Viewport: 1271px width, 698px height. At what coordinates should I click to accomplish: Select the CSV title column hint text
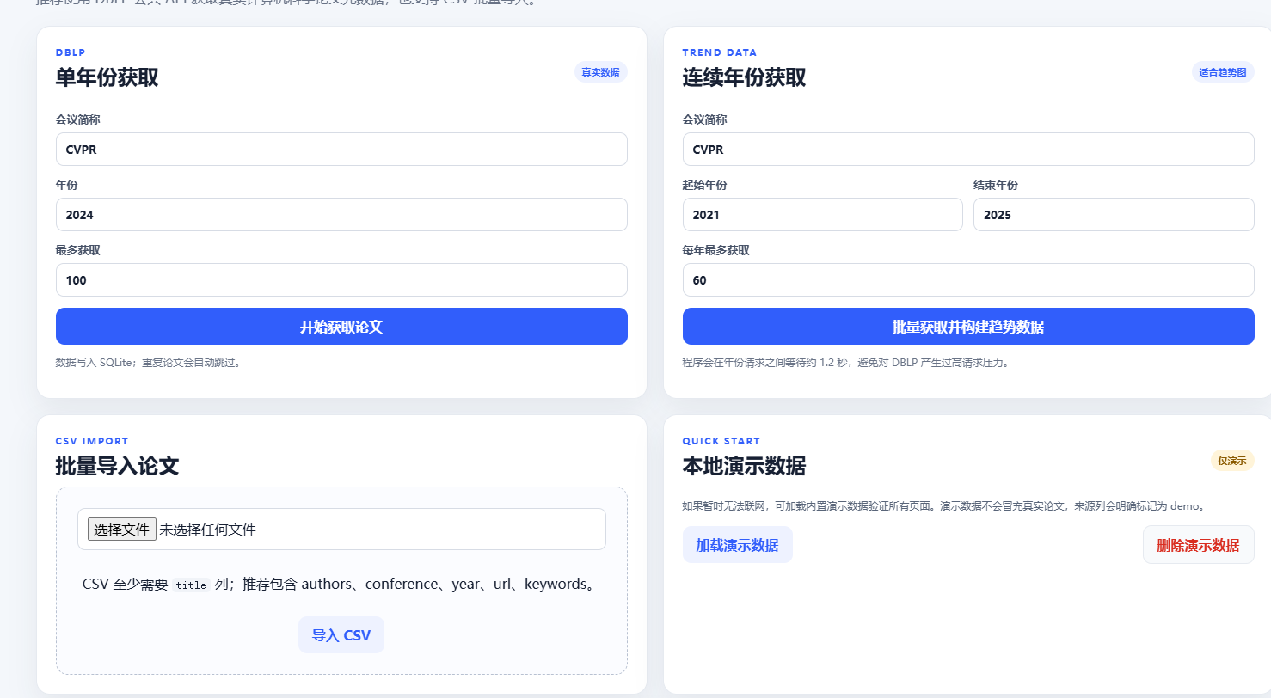pos(341,585)
